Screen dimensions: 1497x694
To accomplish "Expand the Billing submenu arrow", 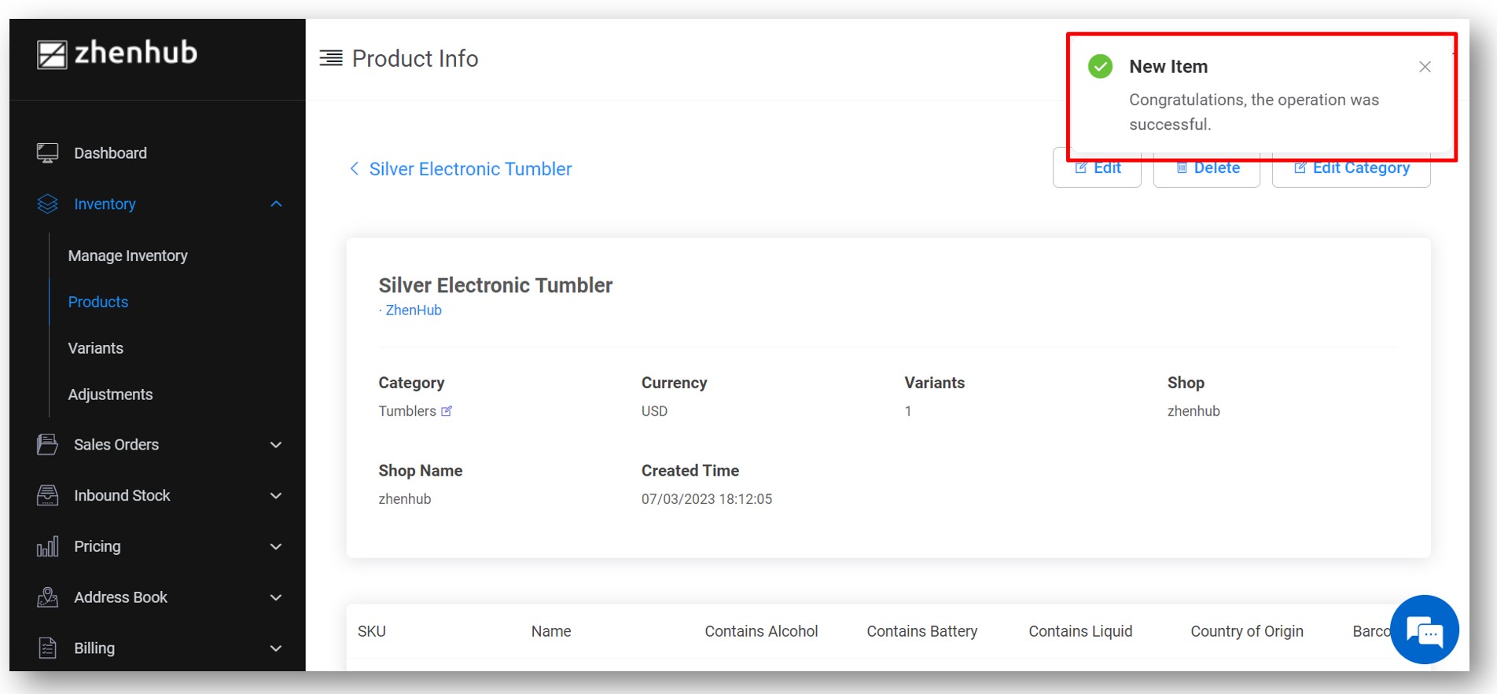I will (x=276, y=648).
